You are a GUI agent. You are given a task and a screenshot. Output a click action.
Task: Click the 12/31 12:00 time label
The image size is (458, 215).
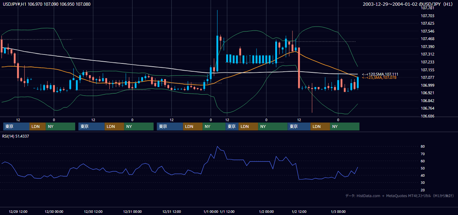(x=171, y=211)
